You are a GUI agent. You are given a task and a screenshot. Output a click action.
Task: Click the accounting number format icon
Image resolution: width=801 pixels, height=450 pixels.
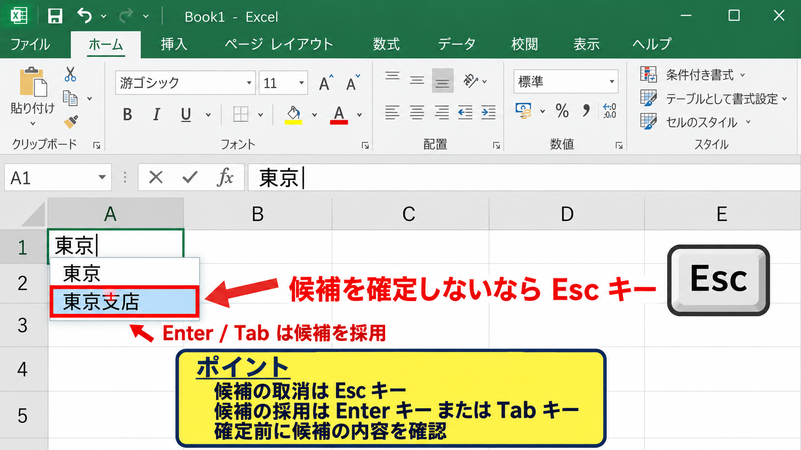click(524, 111)
